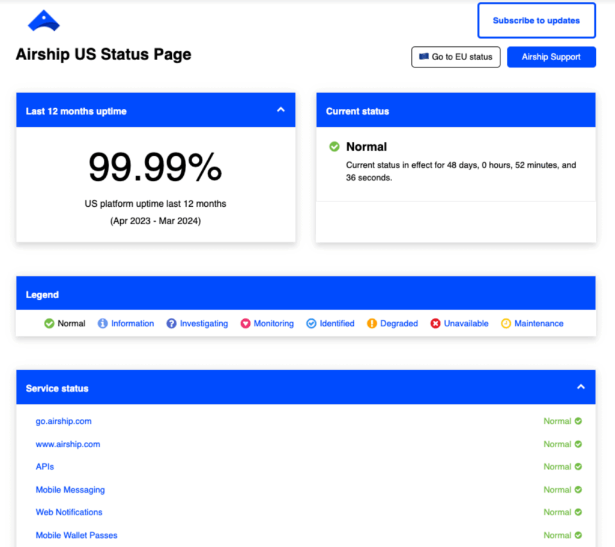Click the pink Monitoring legend icon
The width and height of the screenshot is (615, 547).
point(245,323)
